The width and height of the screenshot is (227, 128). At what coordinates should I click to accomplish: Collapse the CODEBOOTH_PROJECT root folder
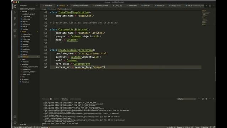tap(28, 9)
